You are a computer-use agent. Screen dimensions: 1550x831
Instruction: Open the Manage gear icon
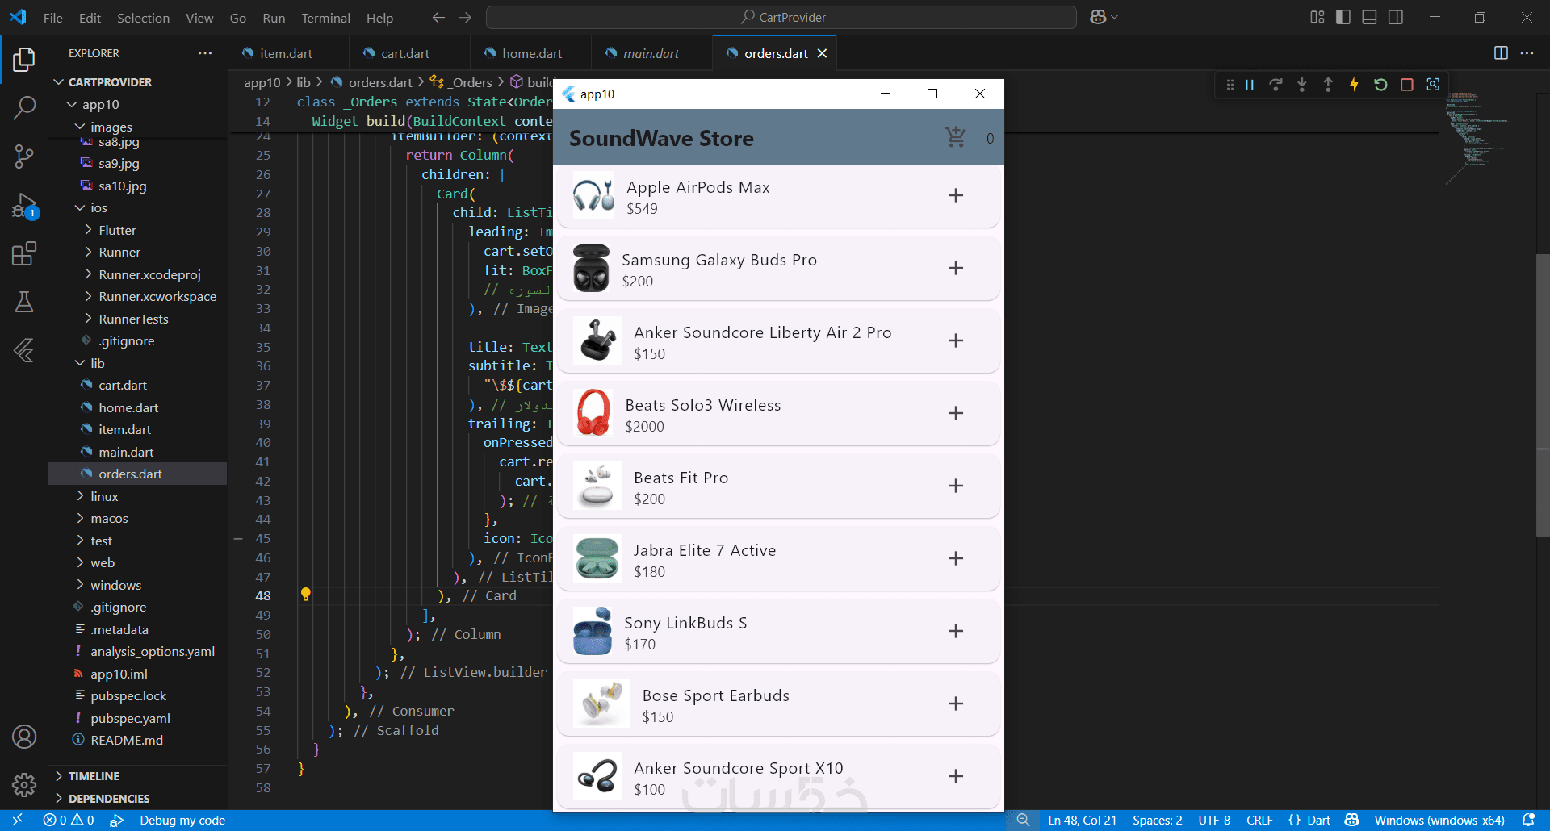pos(24,784)
